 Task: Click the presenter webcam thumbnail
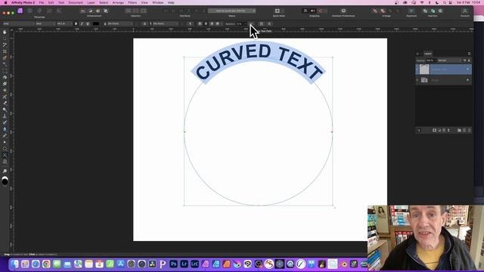click(426, 239)
